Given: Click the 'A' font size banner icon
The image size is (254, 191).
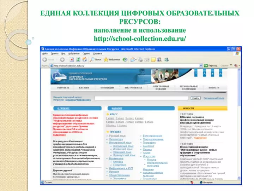Looking at the screenshot, I should pos(204,74).
